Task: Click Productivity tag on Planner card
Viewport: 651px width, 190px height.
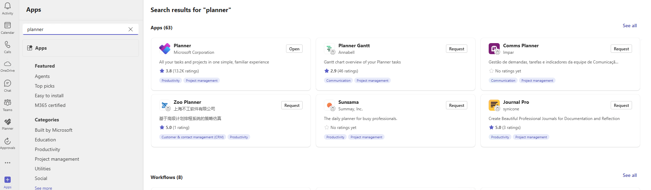Action: coord(171,80)
